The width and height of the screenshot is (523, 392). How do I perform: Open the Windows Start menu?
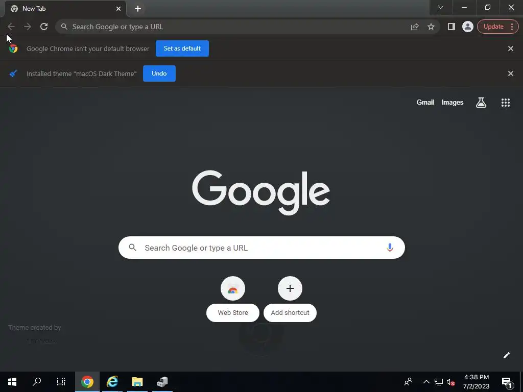click(12, 382)
